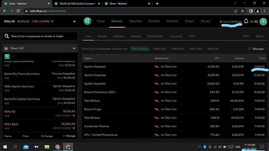
Task: Open the Home menu
Action: pyautogui.click(x=101, y=21)
